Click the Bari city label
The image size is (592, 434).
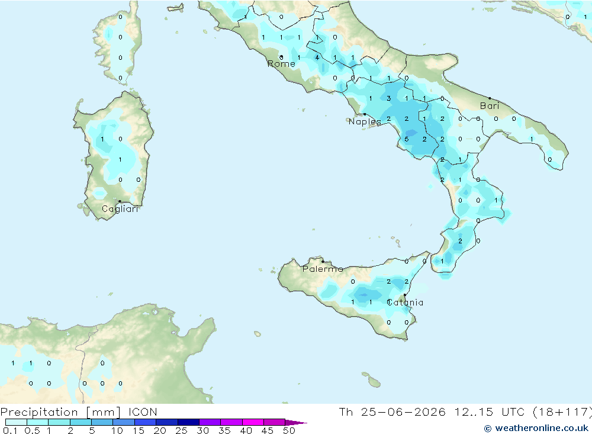[x=490, y=106]
